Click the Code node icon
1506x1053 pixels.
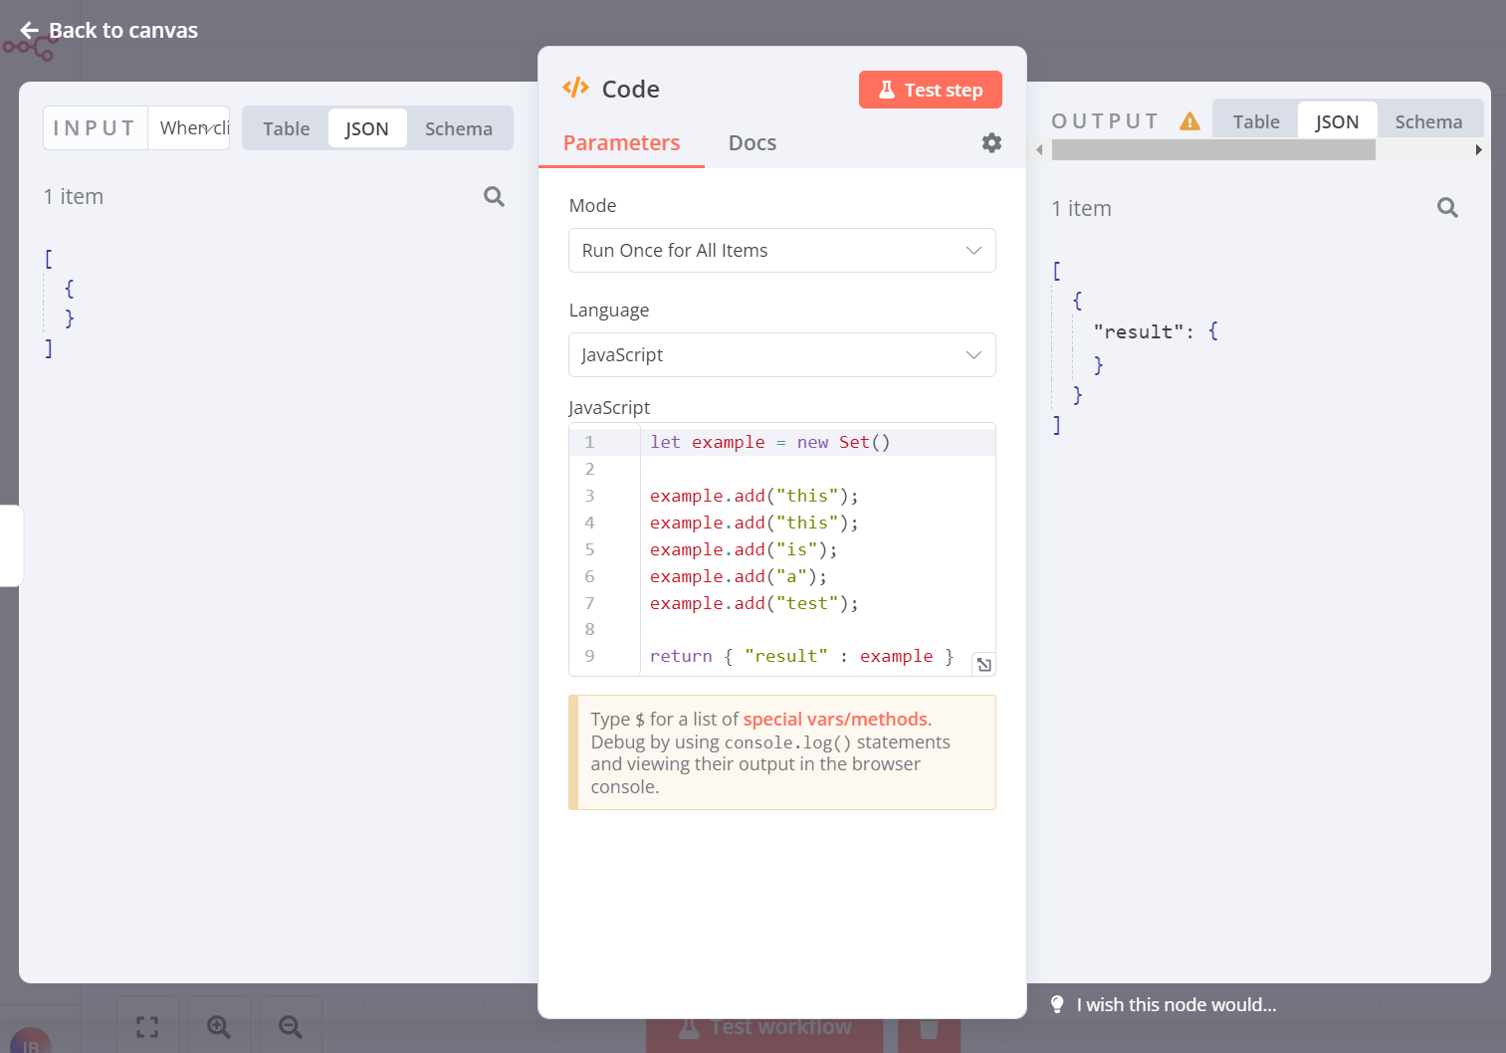coord(575,89)
